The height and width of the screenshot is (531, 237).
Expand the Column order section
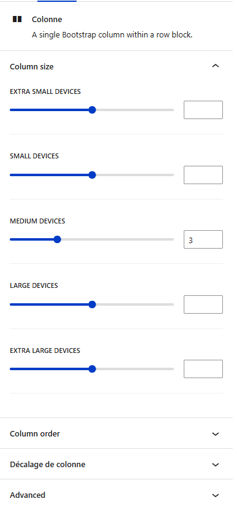point(116,433)
